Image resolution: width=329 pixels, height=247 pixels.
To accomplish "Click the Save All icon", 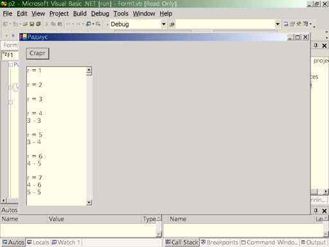I will (39, 24).
